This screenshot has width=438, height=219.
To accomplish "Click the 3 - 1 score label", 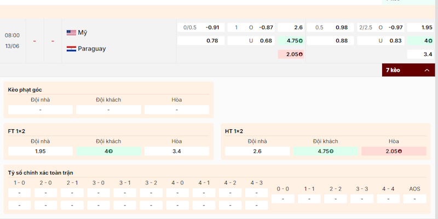I will point(125,183).
